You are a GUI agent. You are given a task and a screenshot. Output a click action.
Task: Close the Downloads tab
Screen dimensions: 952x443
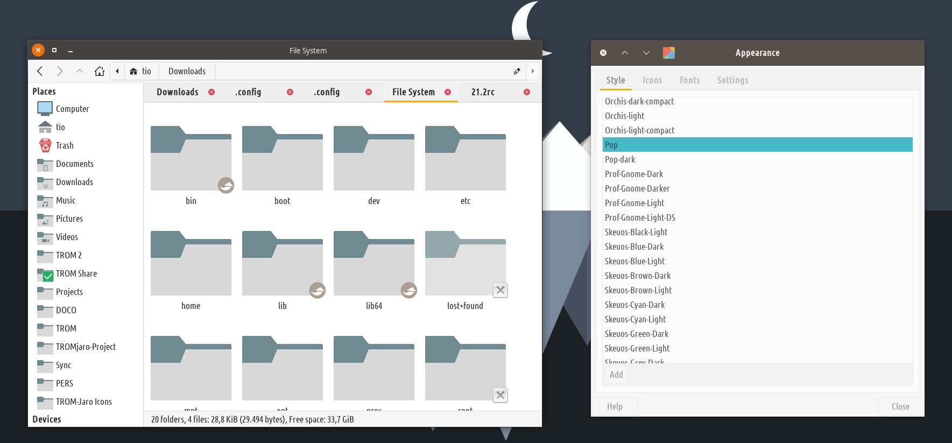click(x=211, y=92)
